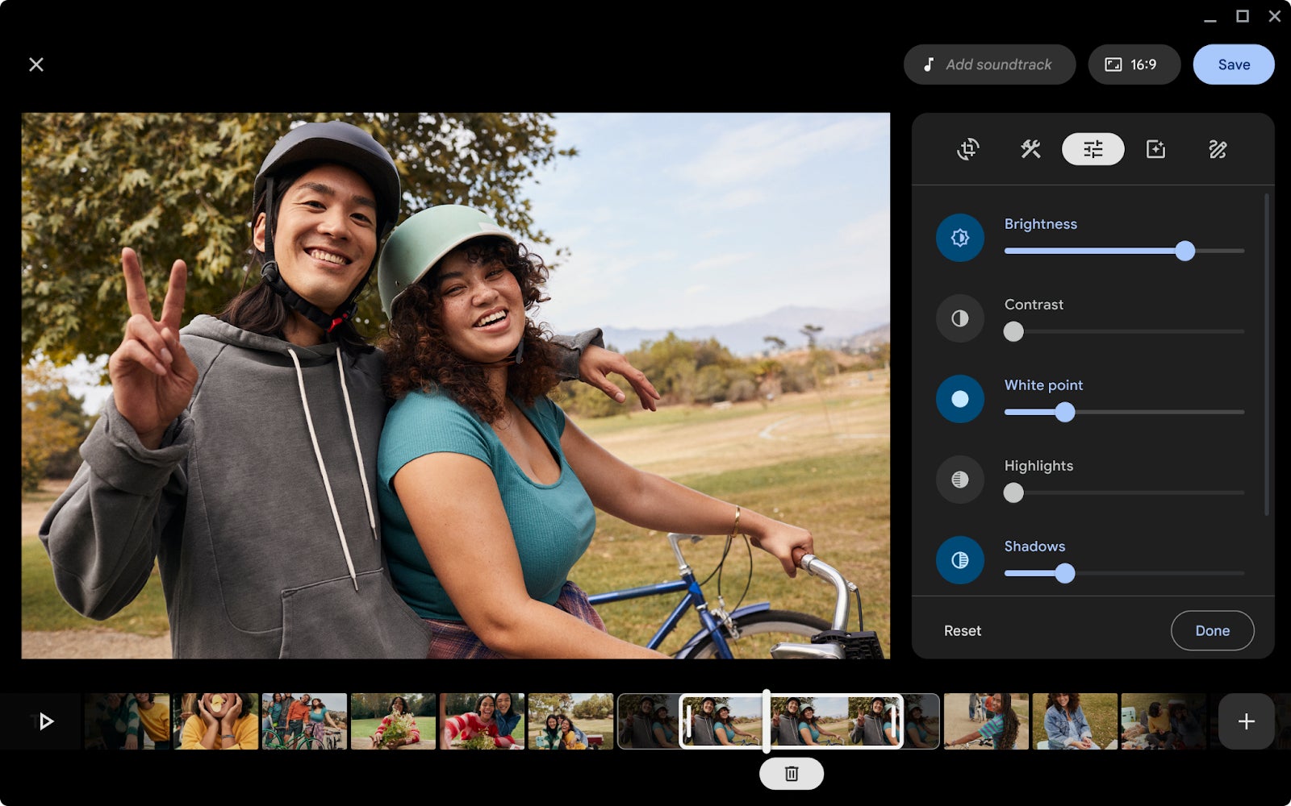Add a new clip using the plus icon
Viewport: 1291px width, 806px height.
(1246, 721)
